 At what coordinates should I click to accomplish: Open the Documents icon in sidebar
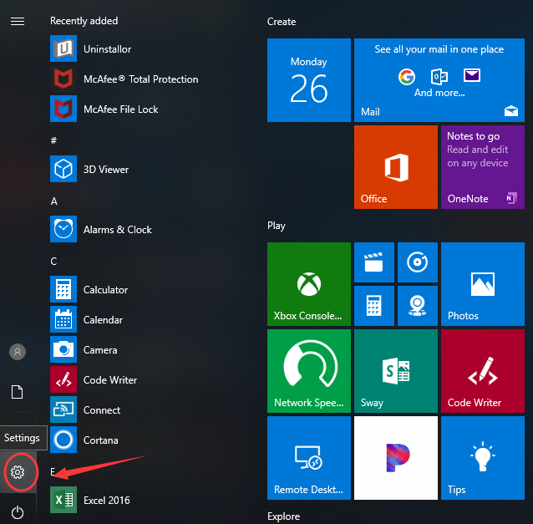(18, 392)
